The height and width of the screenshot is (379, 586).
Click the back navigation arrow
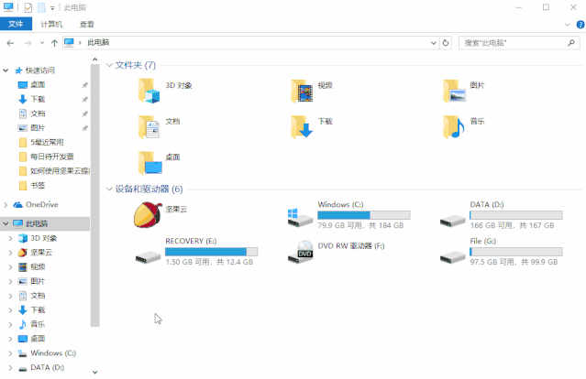pyautogui.click(x=10, y=43)
